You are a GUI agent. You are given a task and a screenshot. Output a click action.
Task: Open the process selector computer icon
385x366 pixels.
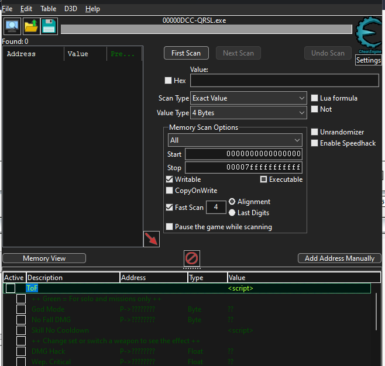tap(12, 26)
